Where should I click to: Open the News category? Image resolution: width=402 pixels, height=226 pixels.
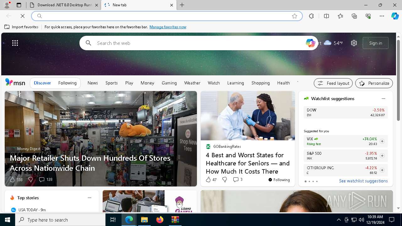coord(93,83)
